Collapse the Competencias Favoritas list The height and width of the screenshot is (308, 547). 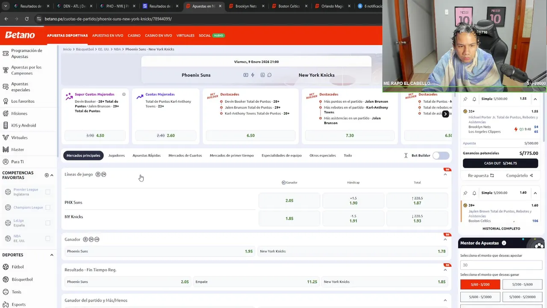pos(52,175)
